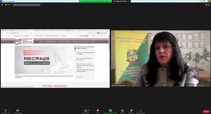Open the Всі новини link

point(79,77)
